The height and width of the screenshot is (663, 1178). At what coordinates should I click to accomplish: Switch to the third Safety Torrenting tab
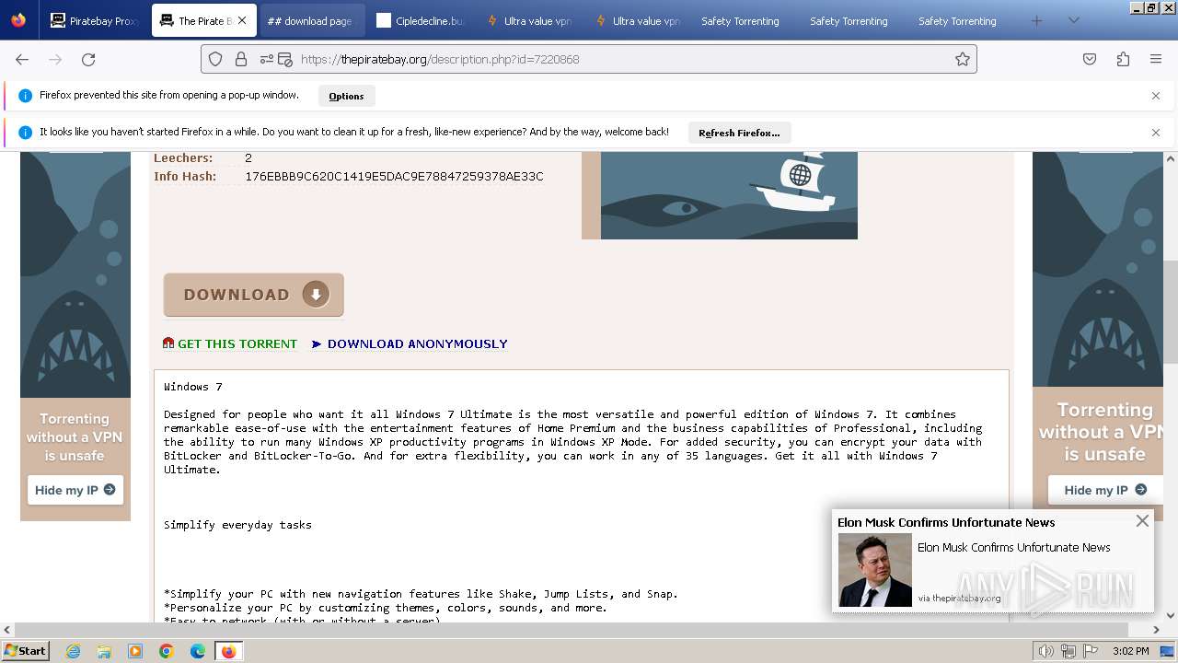pos(964,20)
